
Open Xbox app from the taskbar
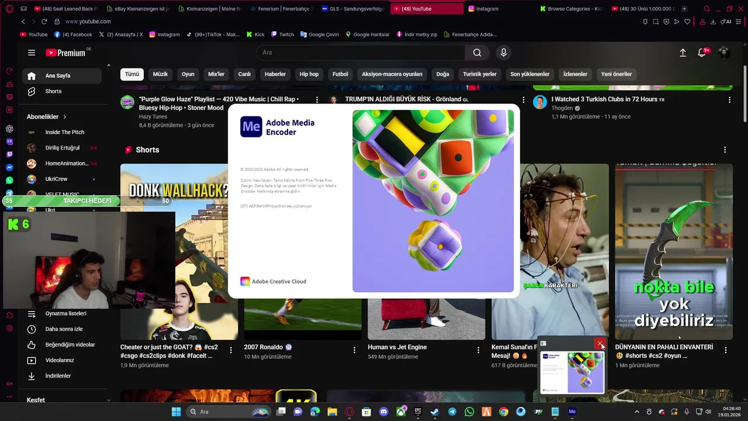(401, 412)
